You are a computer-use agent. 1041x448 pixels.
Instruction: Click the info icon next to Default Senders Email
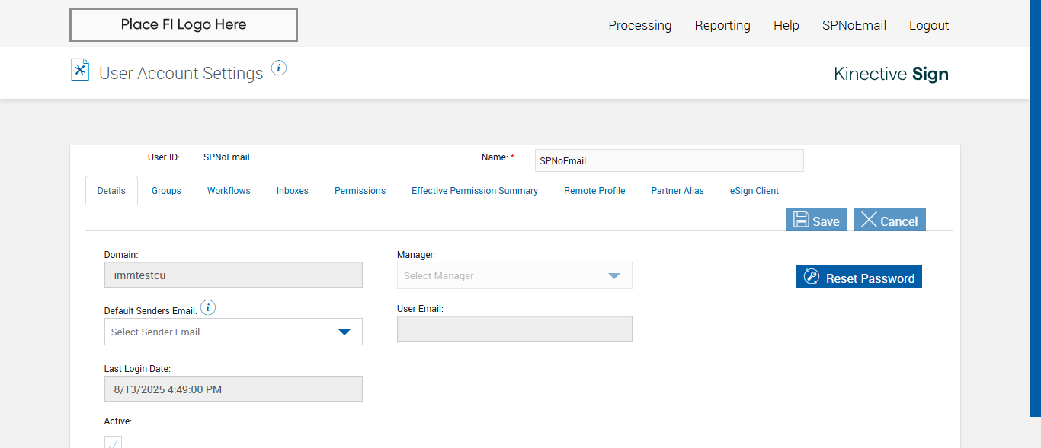209,308
